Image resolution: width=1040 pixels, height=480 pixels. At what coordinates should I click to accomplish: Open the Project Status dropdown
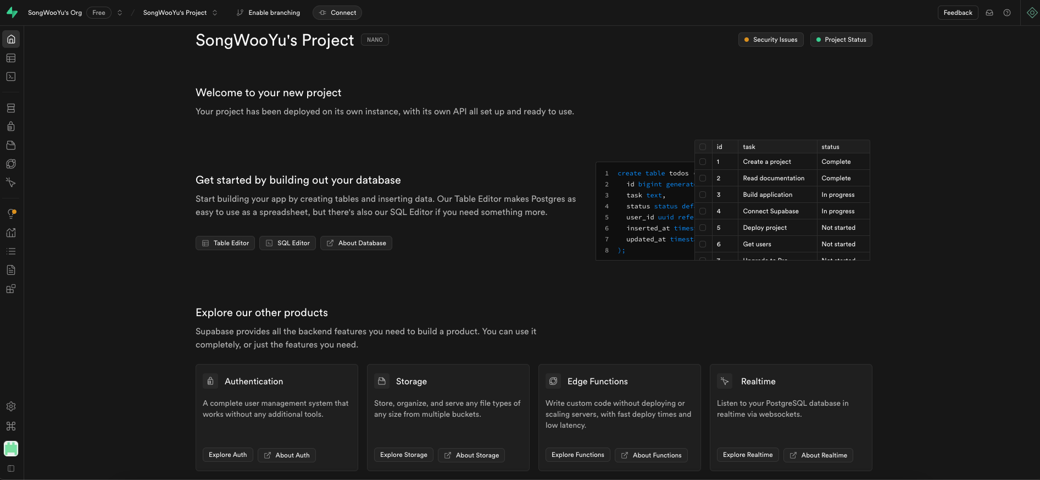pyautogui.click(x=841, y=40)
